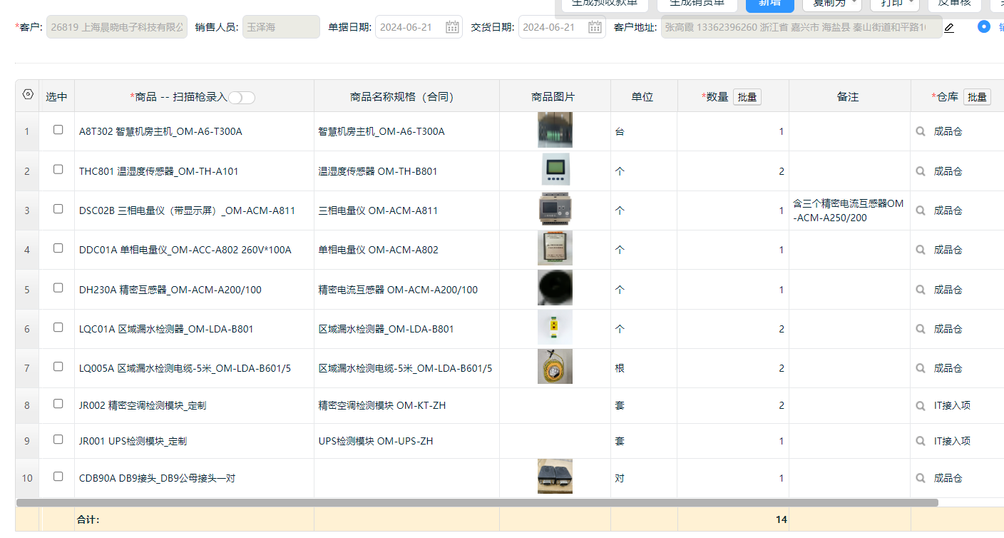Viewport: 1004px width, 538px height.
Task: Toggle the 扫描枪录入 switch
Action: (242, 98)
